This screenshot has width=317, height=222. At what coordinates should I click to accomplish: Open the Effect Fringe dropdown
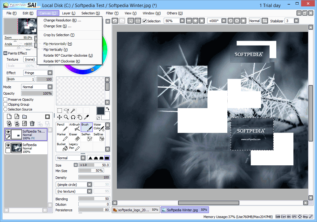point(50,73)
